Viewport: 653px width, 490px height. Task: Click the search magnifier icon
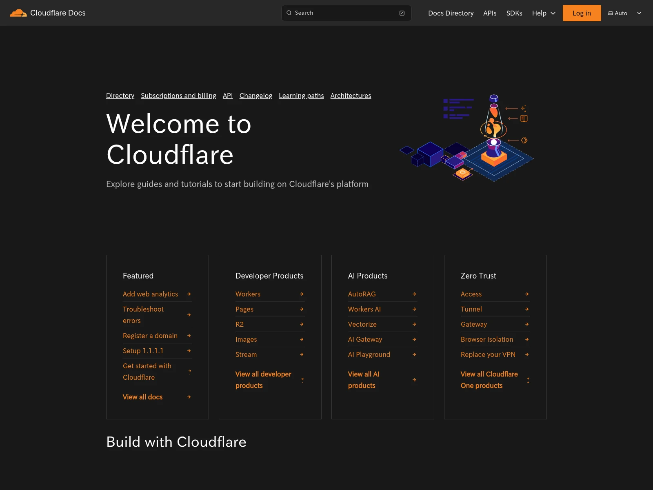[289, 13]
